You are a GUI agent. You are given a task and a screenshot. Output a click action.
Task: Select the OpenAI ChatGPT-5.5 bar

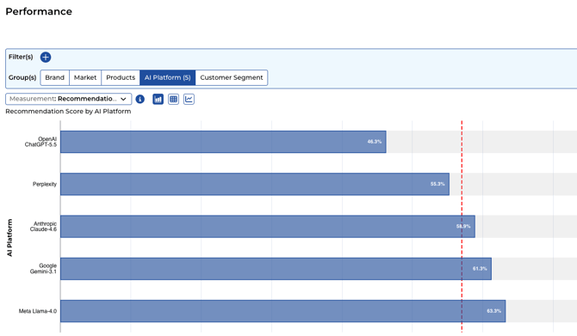point(223,142)
